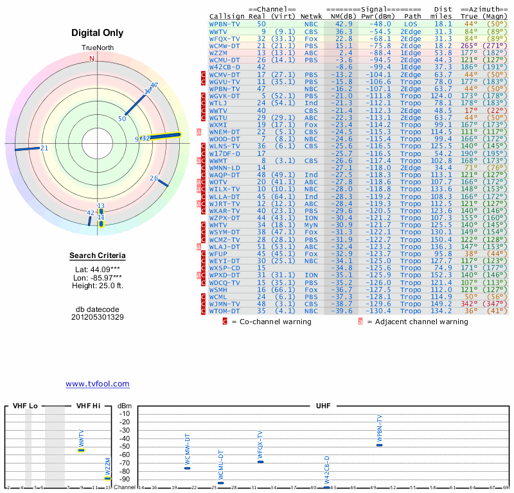Click co-channel warning icon beside WTOM-DT
Viewport: 514px width, 493px height.
(x=204, y=311)
